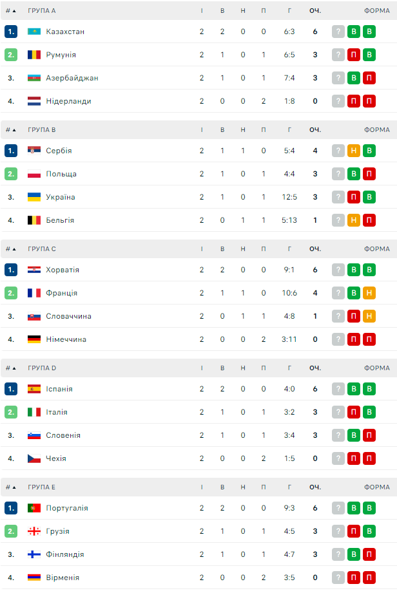
Task: Click Serbia's orange Н draw form badge
Action: pos(353,151)
